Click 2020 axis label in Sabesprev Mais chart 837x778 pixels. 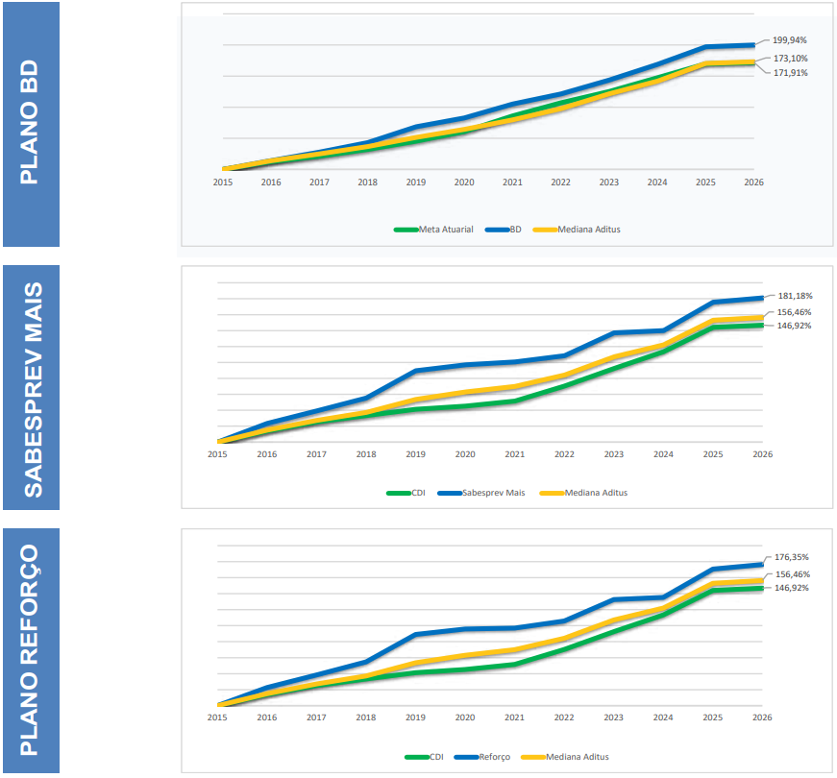pos(465,454)
